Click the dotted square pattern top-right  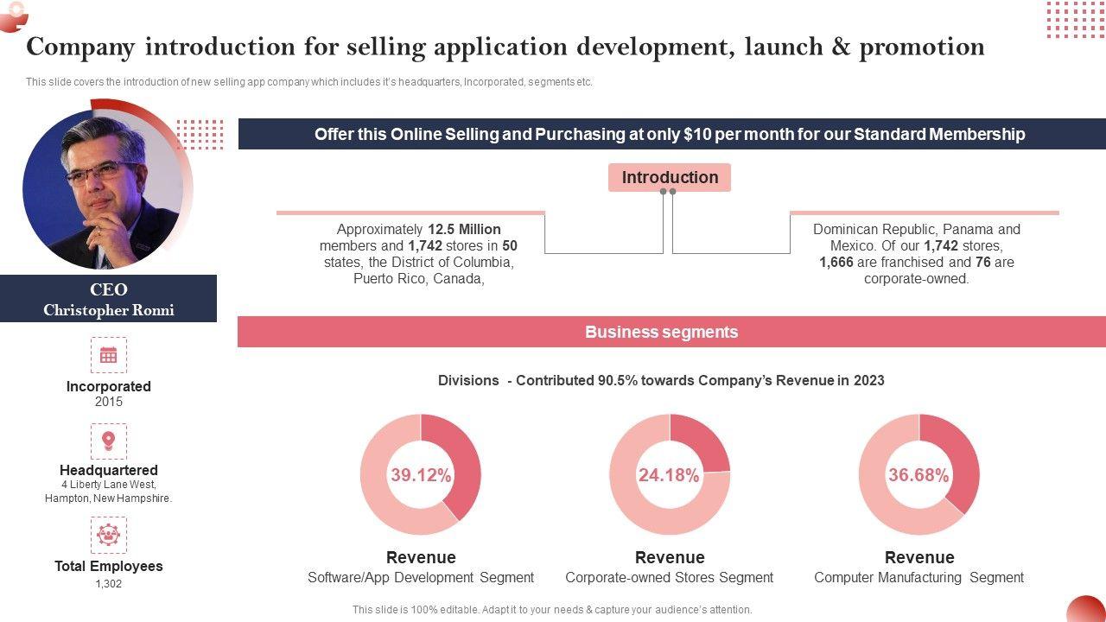tap(1075, 19)
